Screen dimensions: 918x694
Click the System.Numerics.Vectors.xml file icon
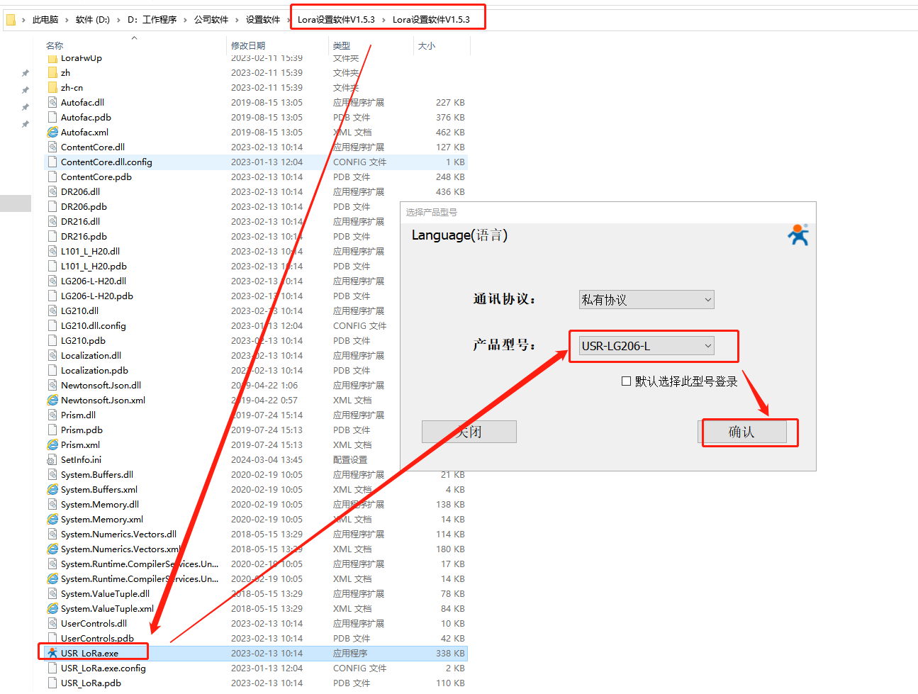52,549
